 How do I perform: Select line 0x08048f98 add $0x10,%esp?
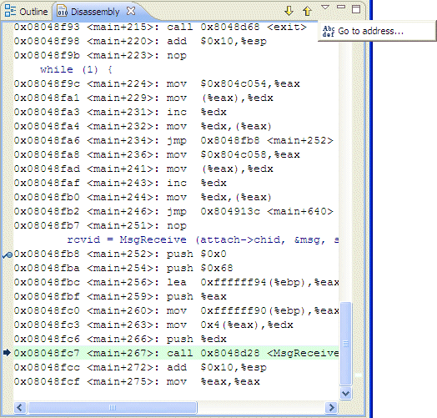[x=140, y=41]
